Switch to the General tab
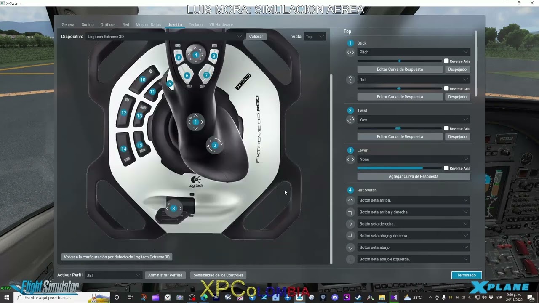539x303 pixels. 69,25
